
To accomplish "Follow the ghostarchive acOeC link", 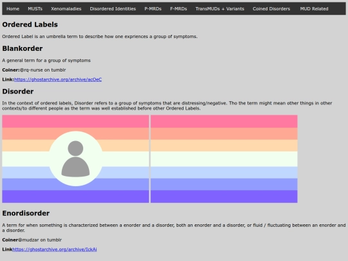I will pos(58,79).
